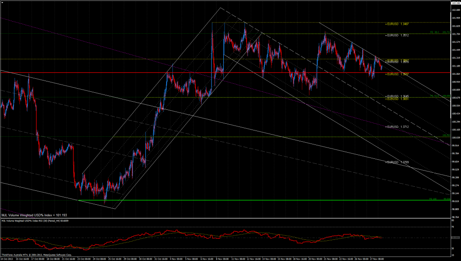Click the 99.019 price scale value
The image size is (461, 261).
[456, 201]
